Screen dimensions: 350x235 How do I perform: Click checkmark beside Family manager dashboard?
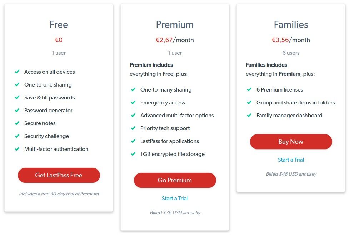coord(249,116)
